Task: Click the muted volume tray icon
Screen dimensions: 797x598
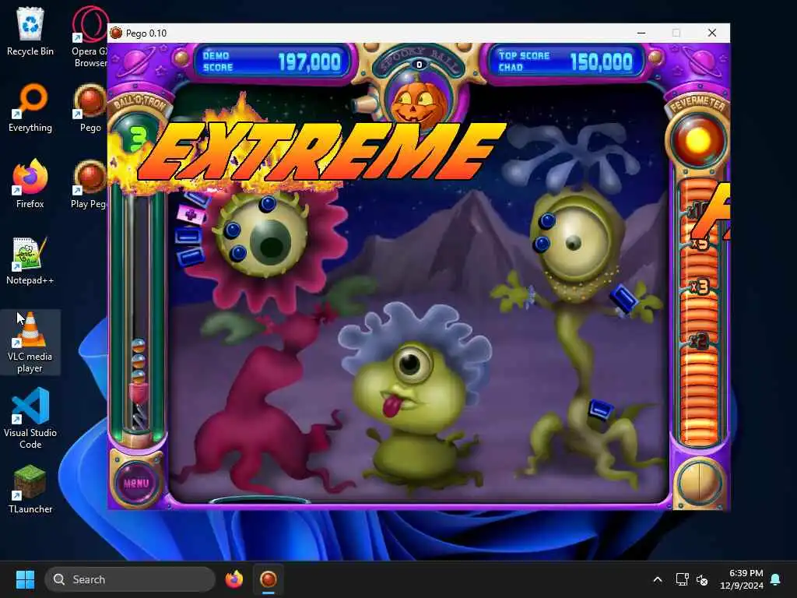Action: 702,579
